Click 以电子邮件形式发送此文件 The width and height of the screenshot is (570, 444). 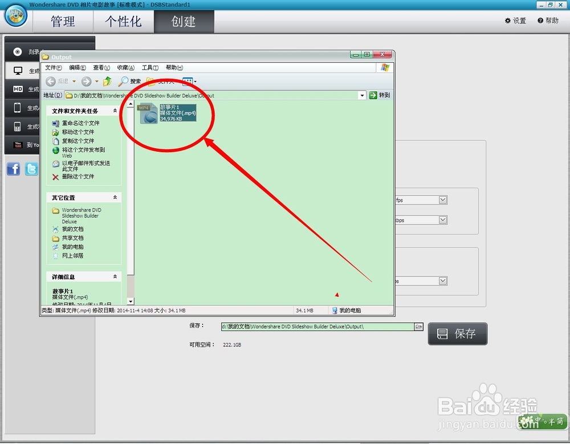click(x=86, y=166)
